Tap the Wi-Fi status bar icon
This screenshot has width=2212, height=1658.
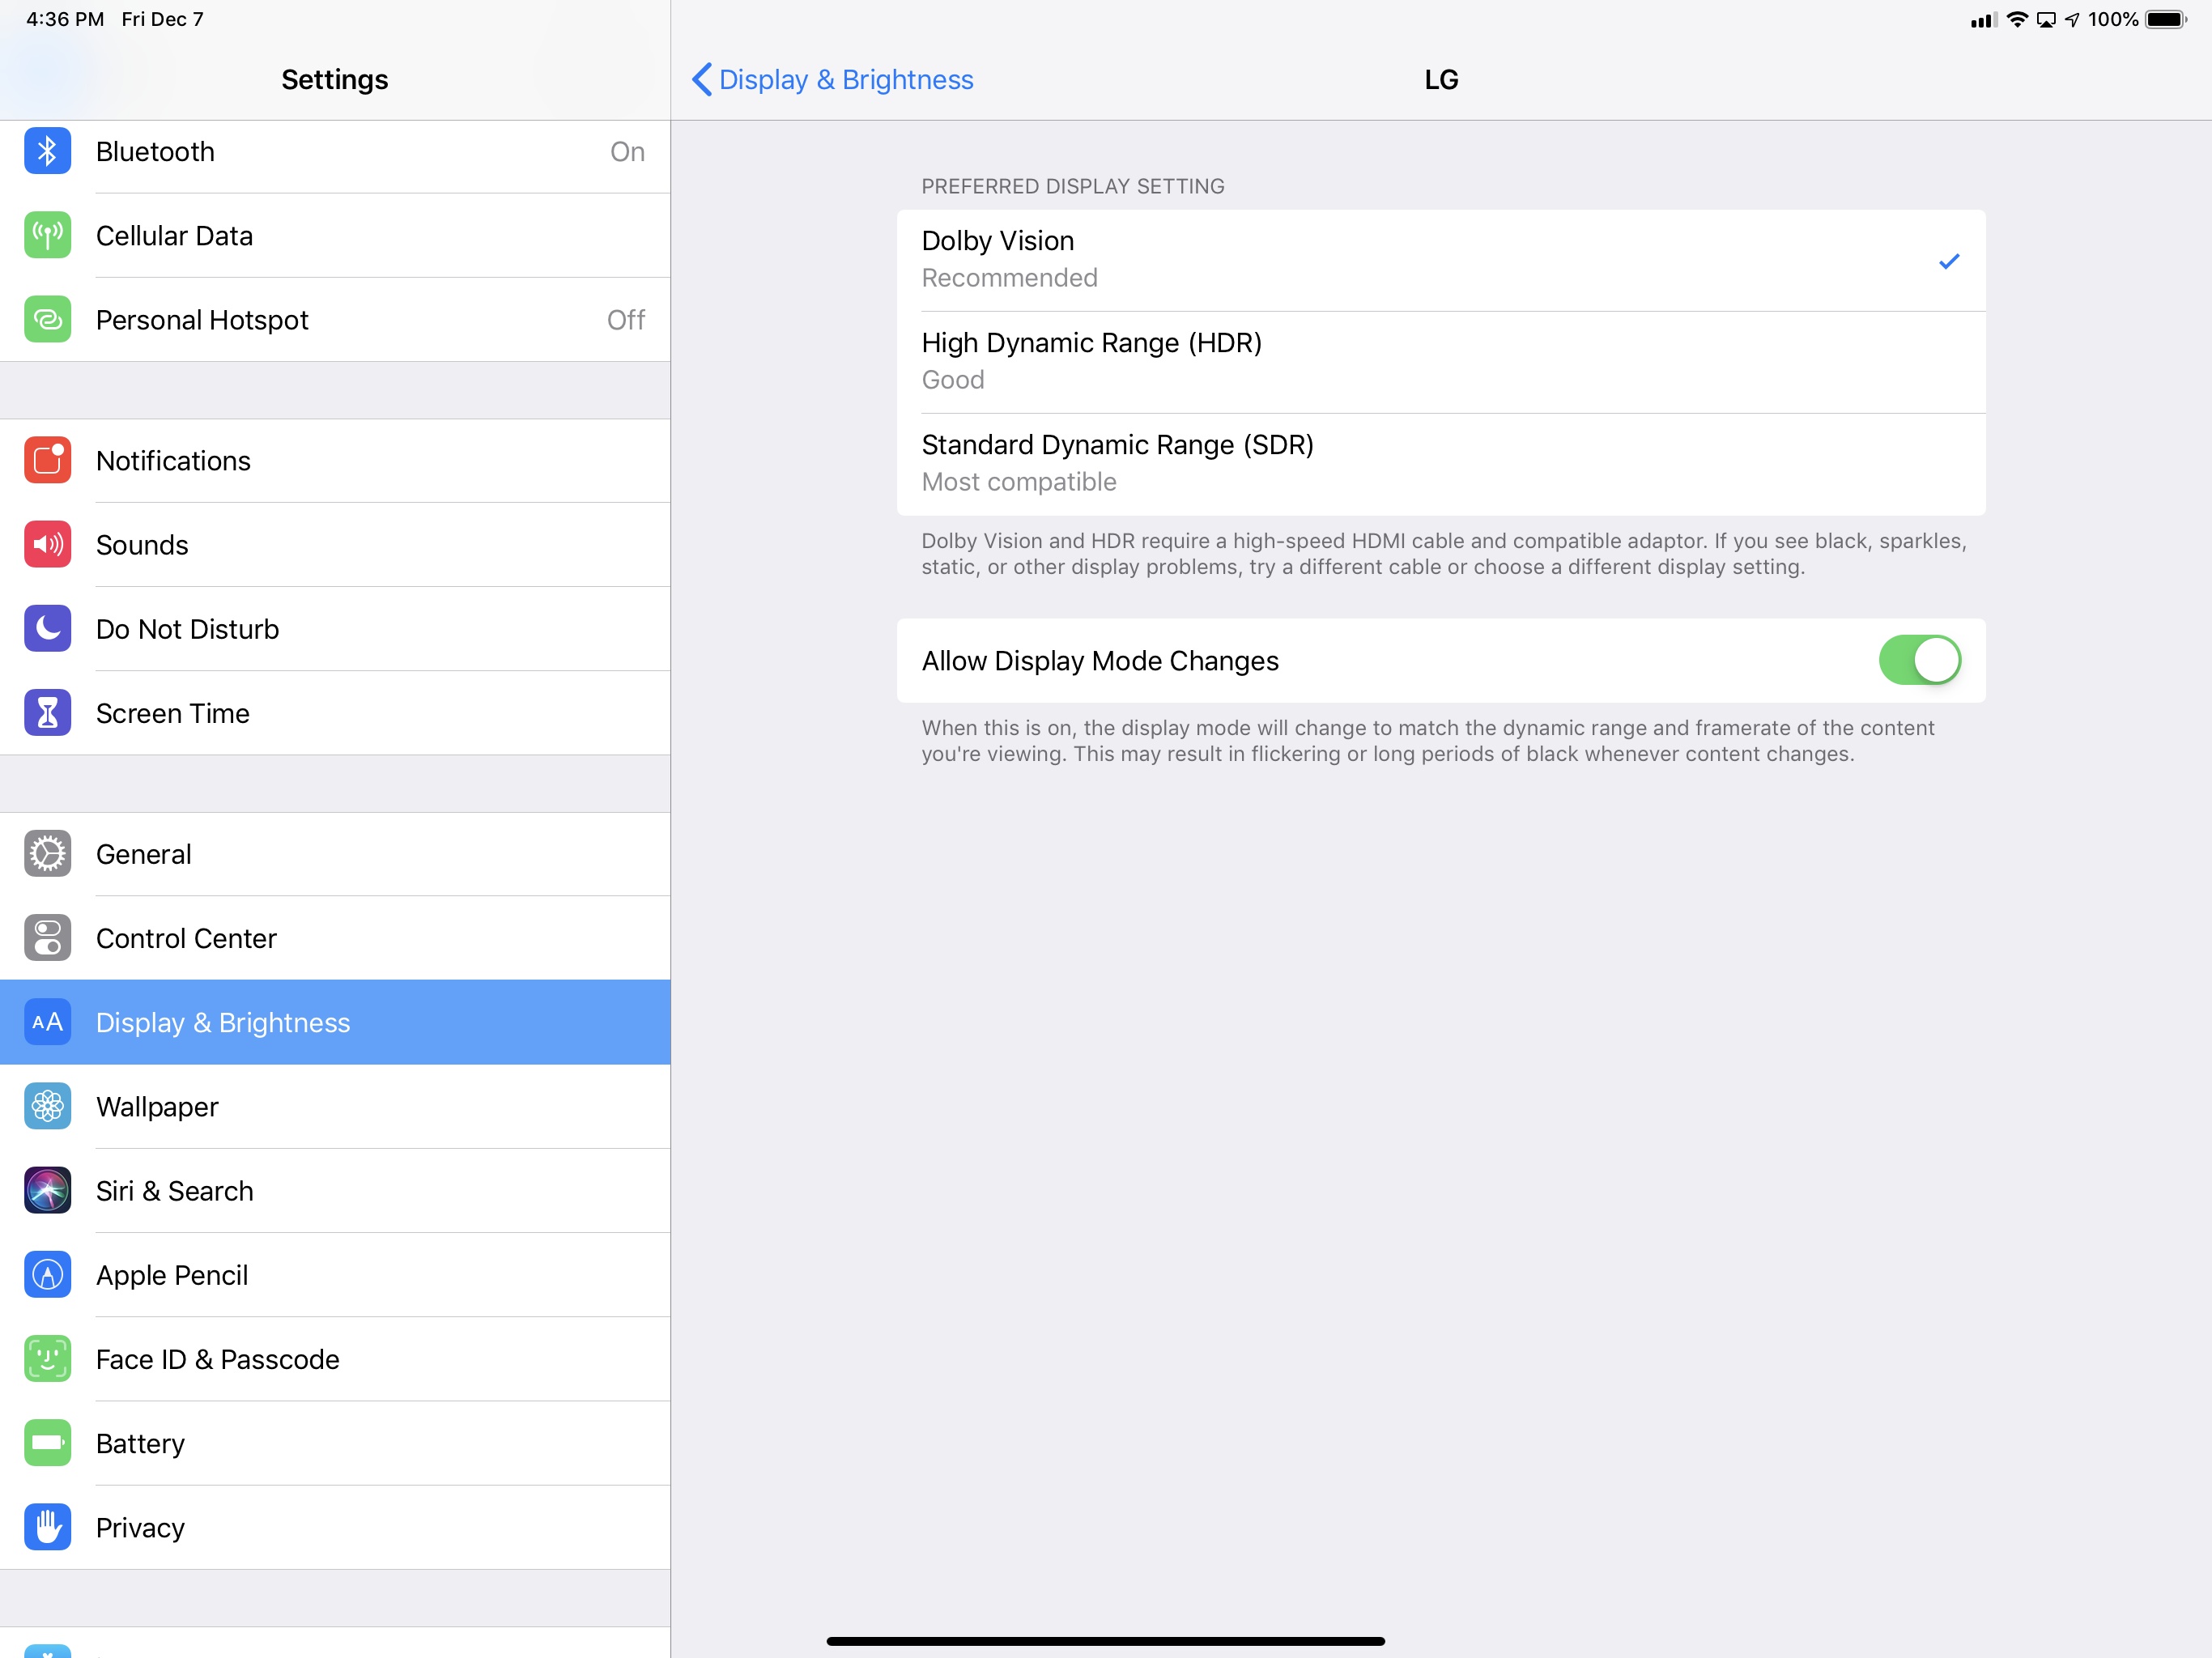[x=2017, y=19]
